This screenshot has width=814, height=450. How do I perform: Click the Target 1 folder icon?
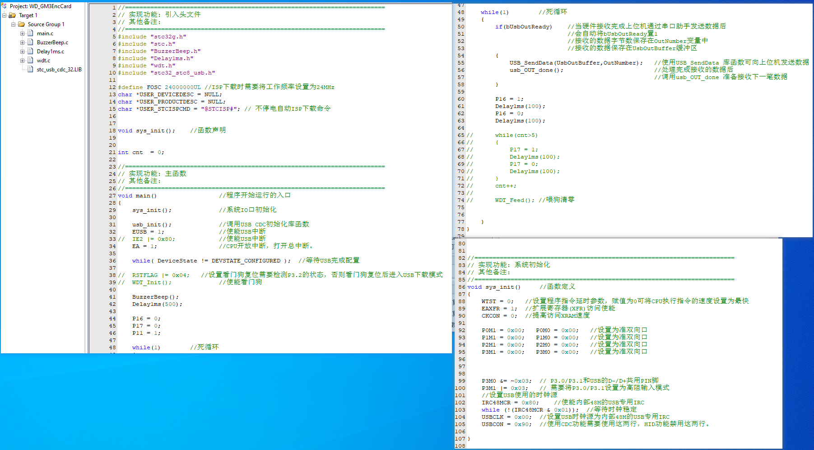pyautogui.click(x=12, y=15)
